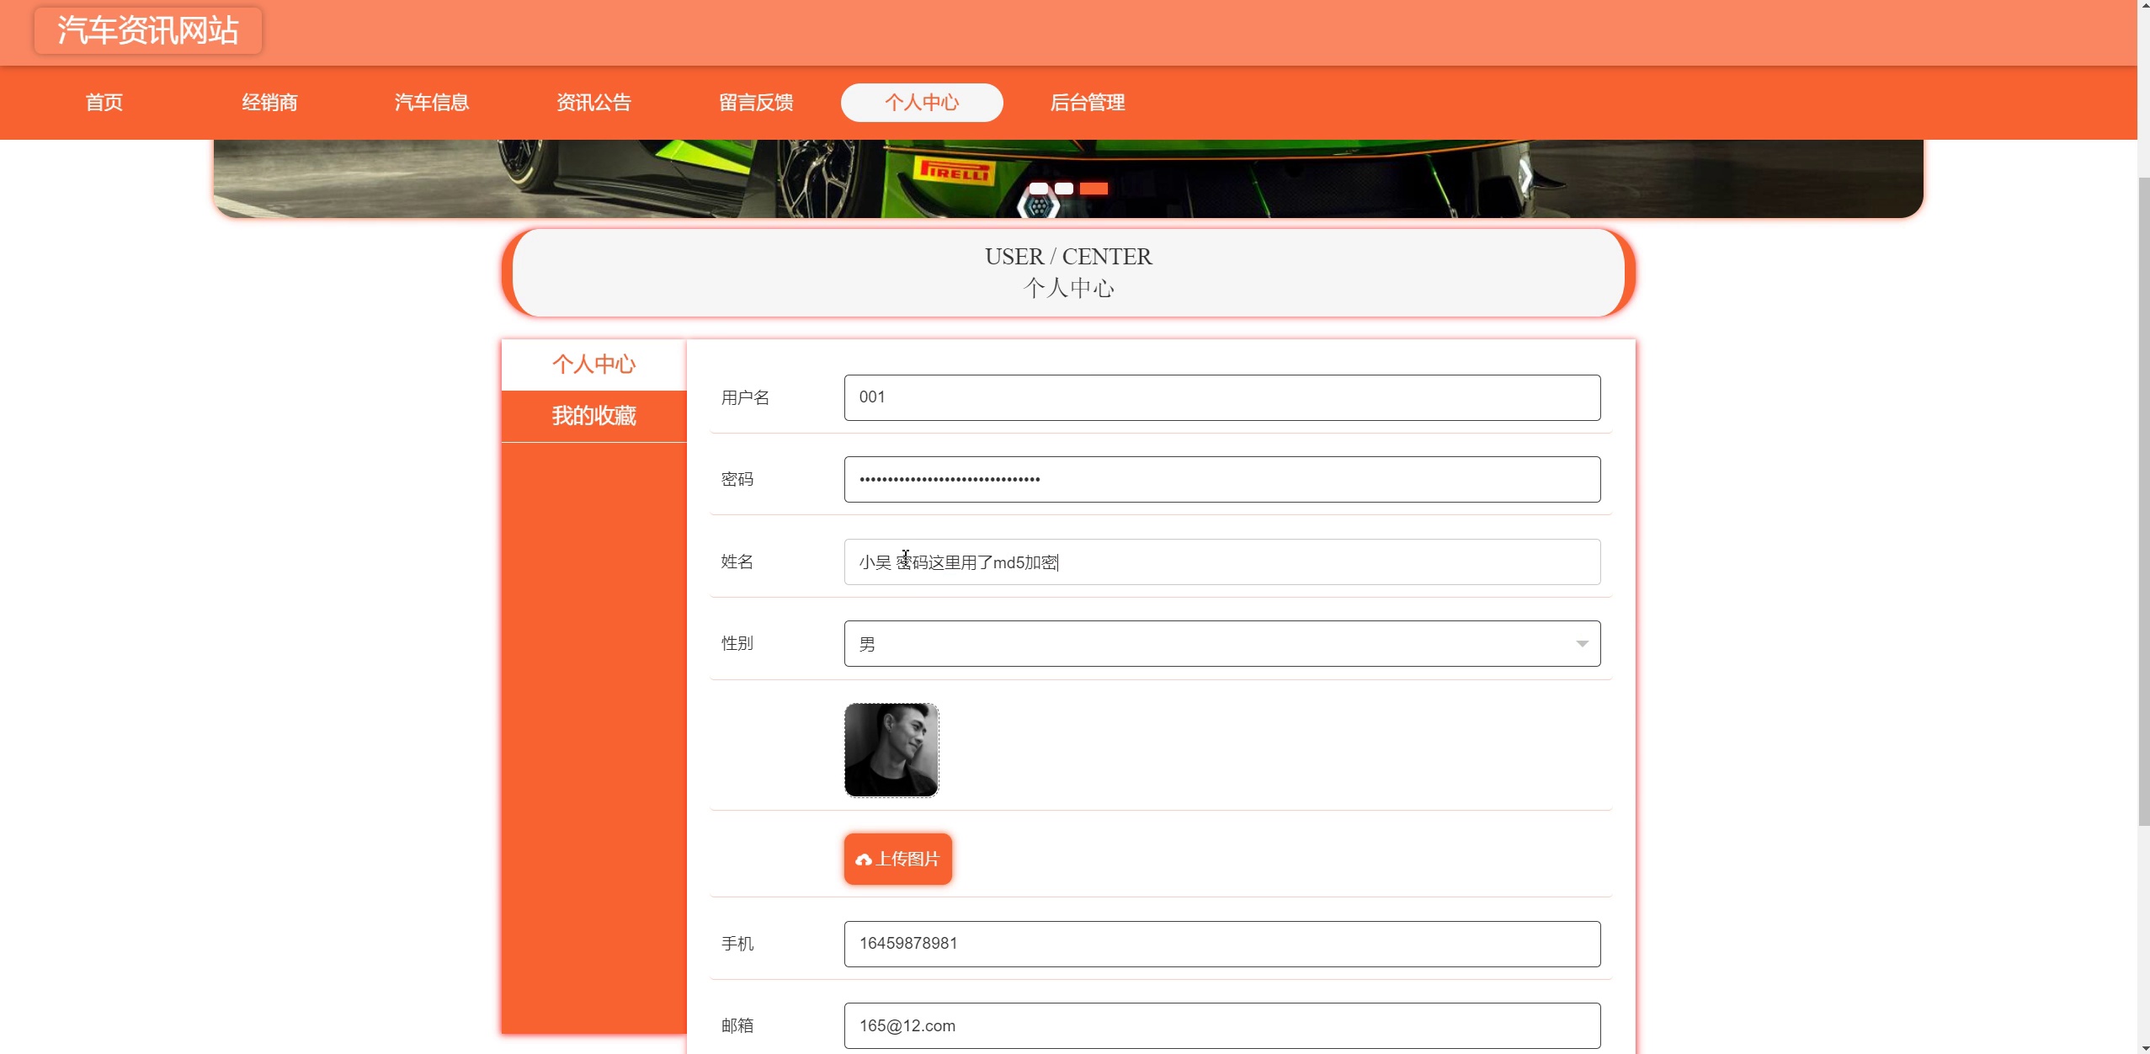Open 留言反馈 in the navbar
This screenshot has width=2150, height=1054.
click(x=756, y=103)
